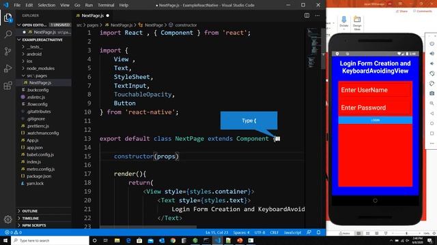The width and height of the screenshot is (437, 245).
Task: Expand the Timeline panel
Action: pos(44,218)
